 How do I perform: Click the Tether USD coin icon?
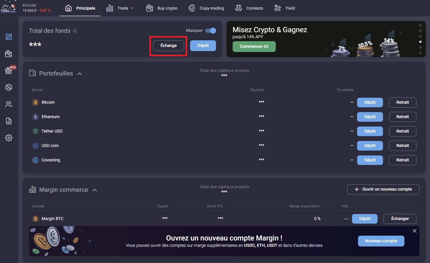tap(36, 131)
